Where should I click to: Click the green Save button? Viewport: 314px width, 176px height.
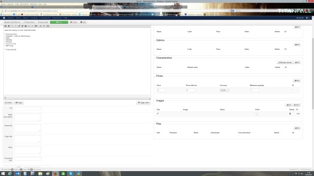tap(59, 22)
